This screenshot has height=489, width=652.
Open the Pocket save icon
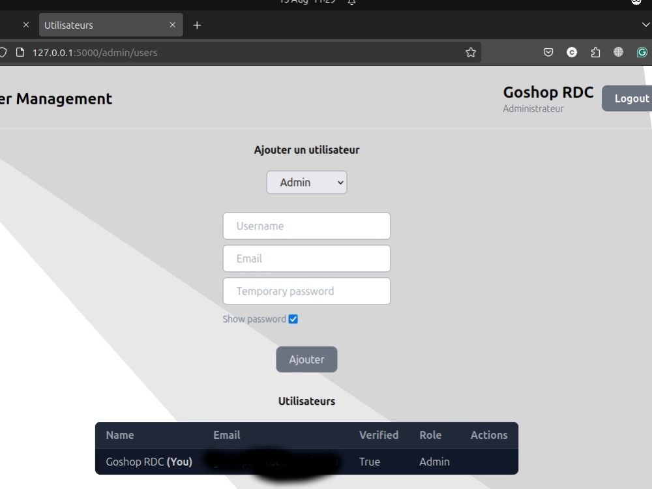click(548, 52)
